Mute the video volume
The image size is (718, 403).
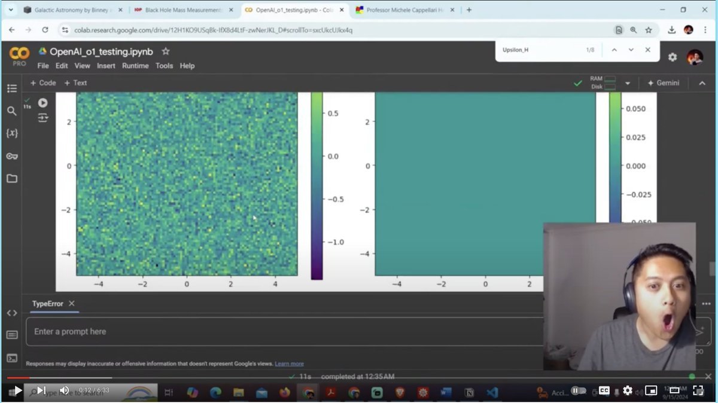coord(65,390)
